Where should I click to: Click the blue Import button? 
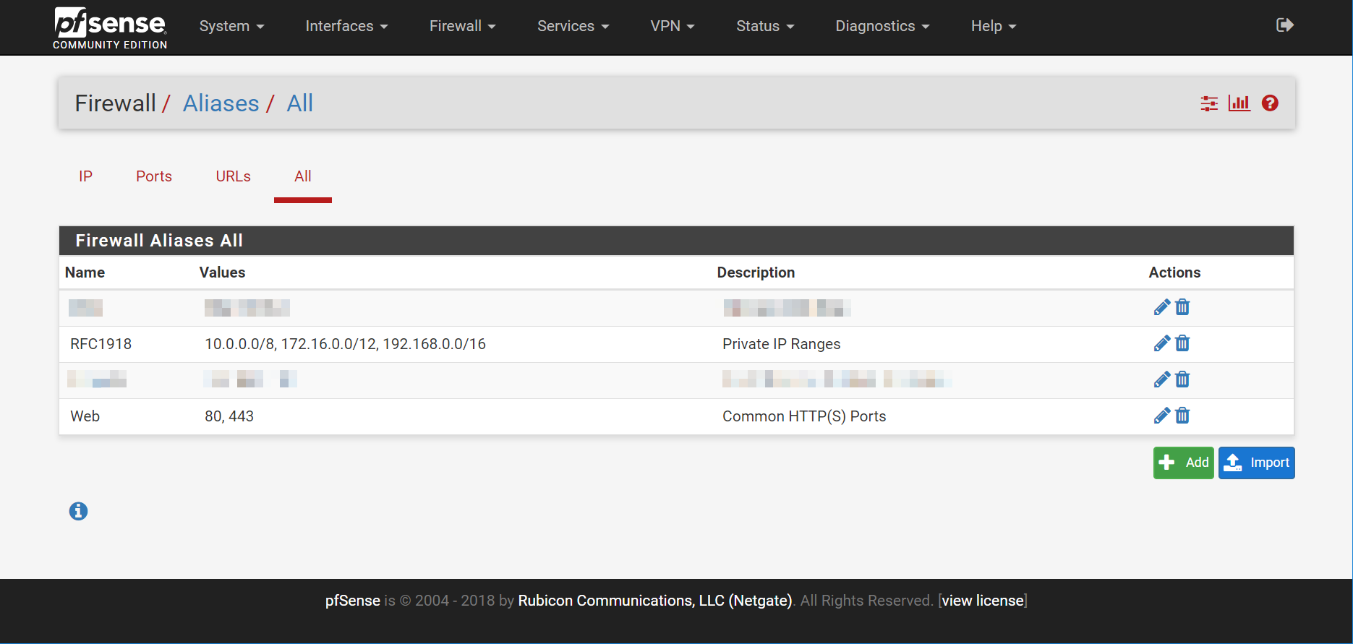click(x=1257, y=463)
